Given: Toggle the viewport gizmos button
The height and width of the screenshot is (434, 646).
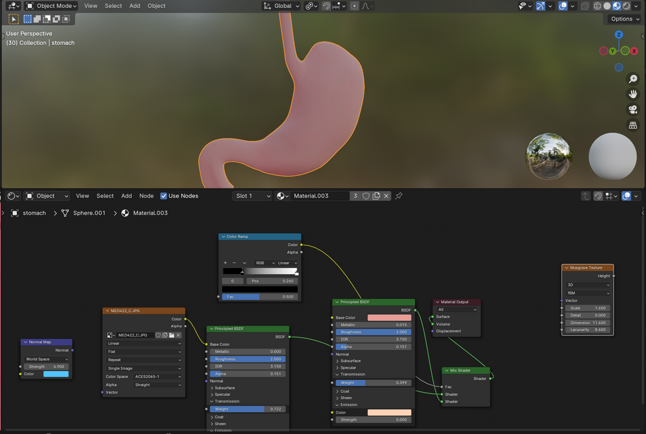Looking at the screenshot, I should pyautogui.click(x=541, y=6).
